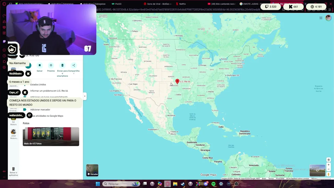Open Google apps grid icon
Viewport: 334px width, 188px height.
[x=321, y=18]
